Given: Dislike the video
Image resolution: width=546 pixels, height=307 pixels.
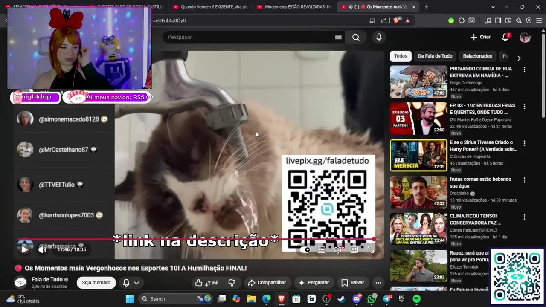Looking at the screenshot, I should tap(232, 283).
